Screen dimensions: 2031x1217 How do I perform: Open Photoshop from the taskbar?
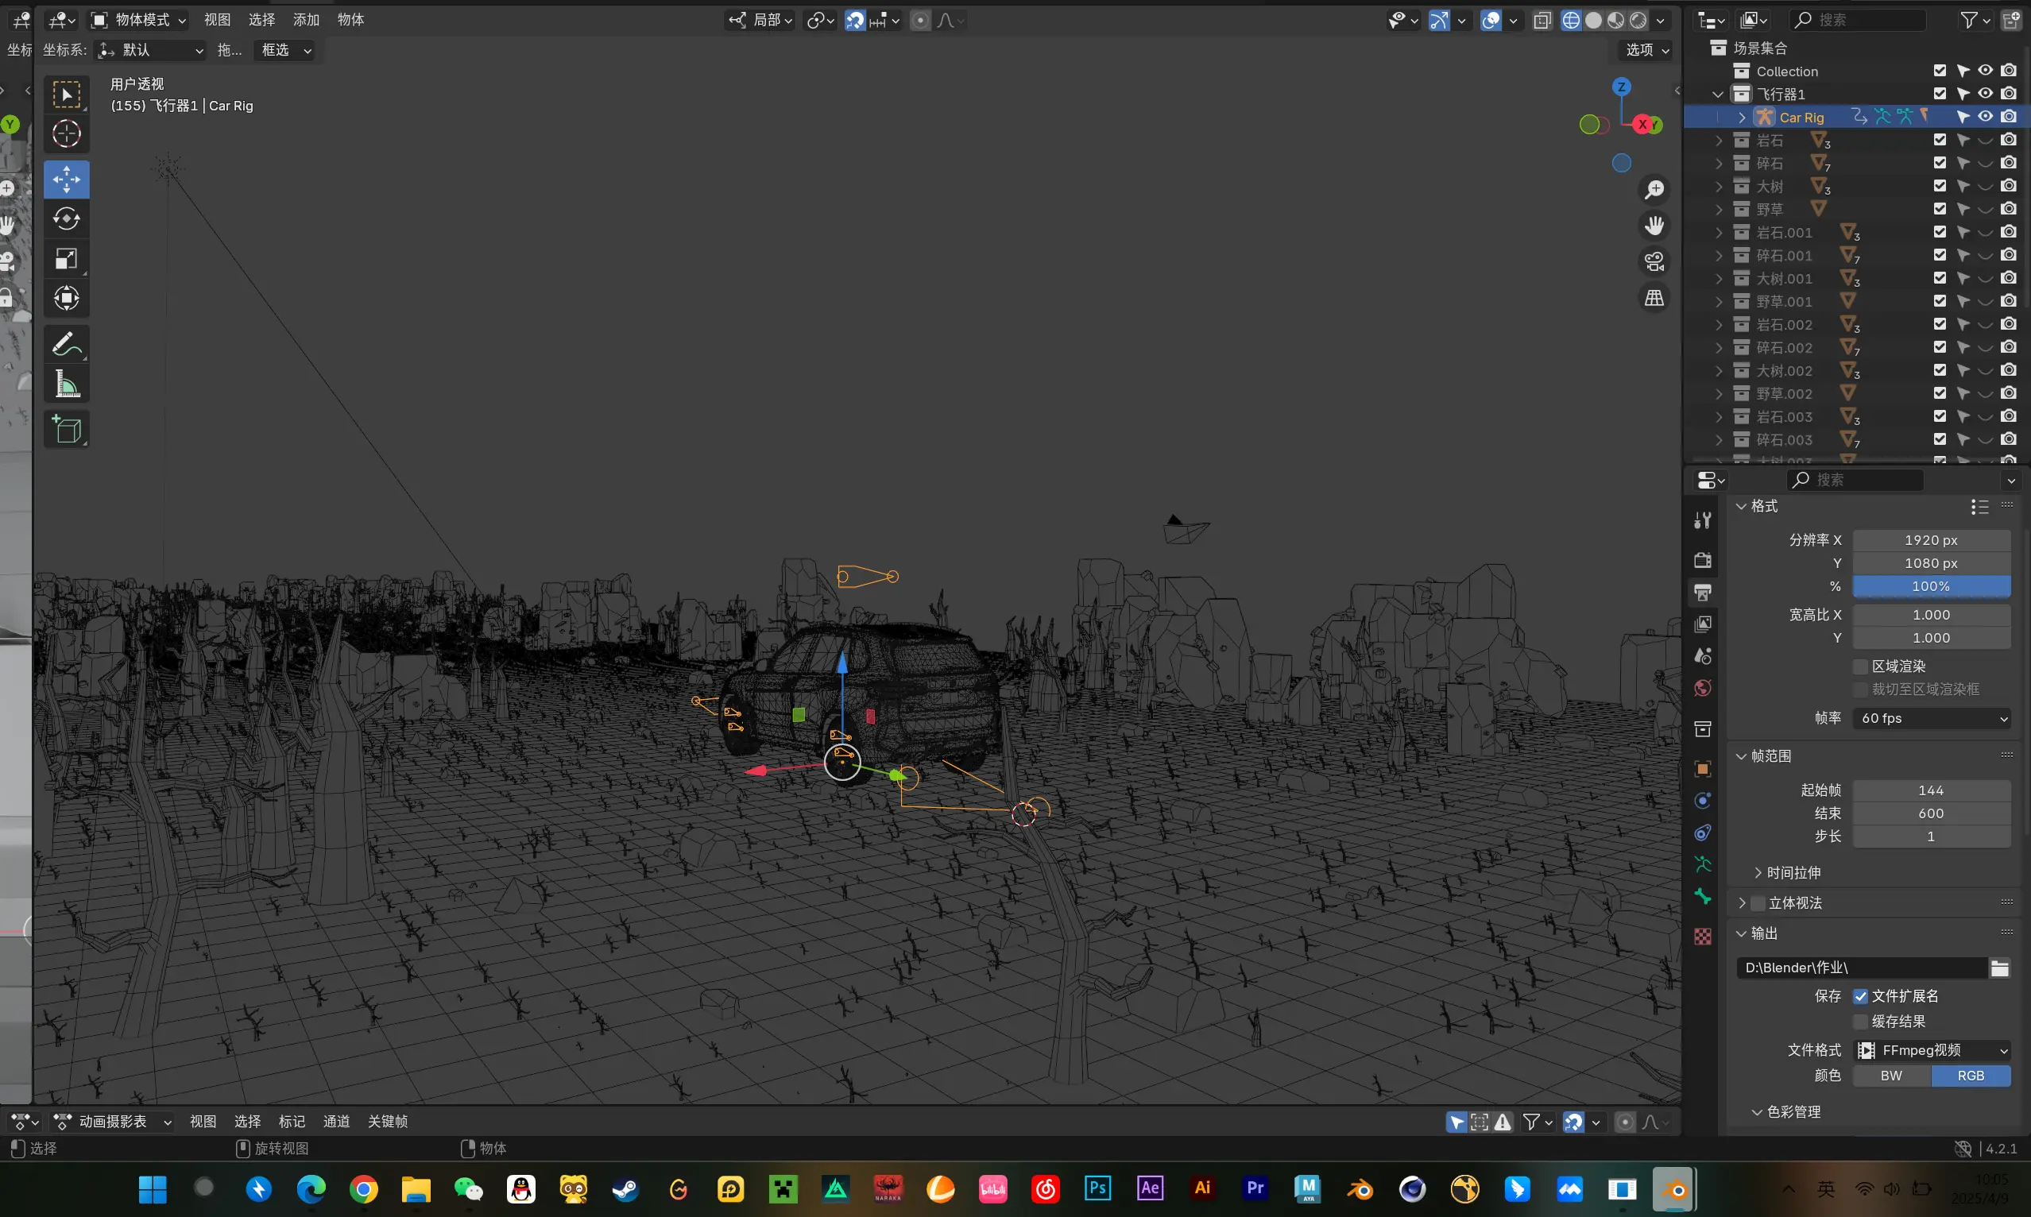point(1097,1188)
